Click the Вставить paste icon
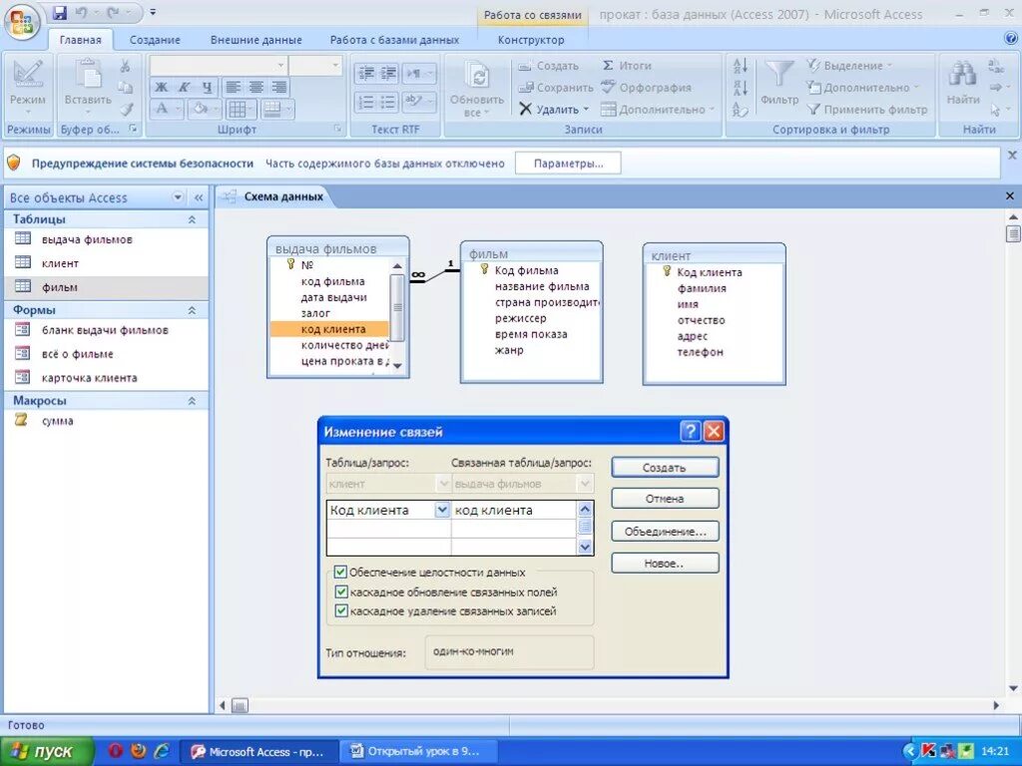Viewport: 1022px width, 766px height. [88, 74]
